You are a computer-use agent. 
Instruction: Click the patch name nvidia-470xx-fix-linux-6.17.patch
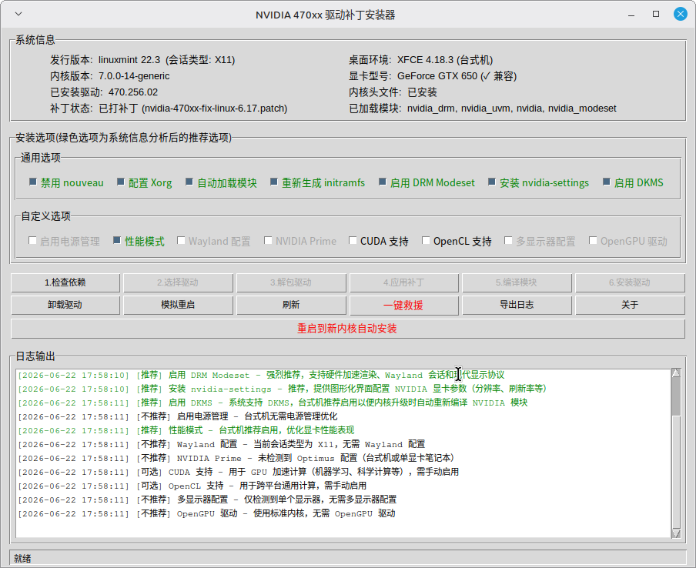point(215,109)
